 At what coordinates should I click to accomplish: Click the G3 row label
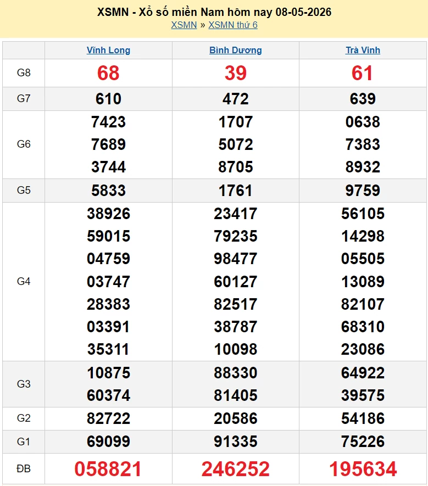coord(24,384)
